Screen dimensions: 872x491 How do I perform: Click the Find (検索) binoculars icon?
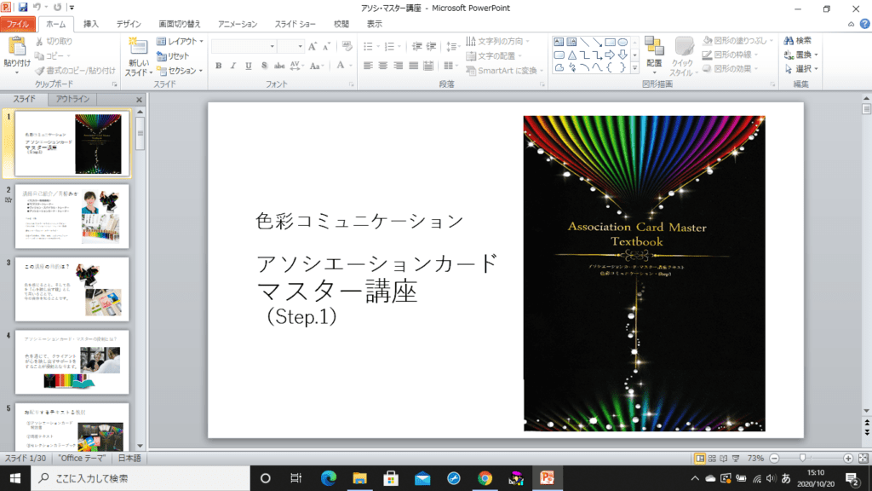pyautogui.click(x=797, y=41)
